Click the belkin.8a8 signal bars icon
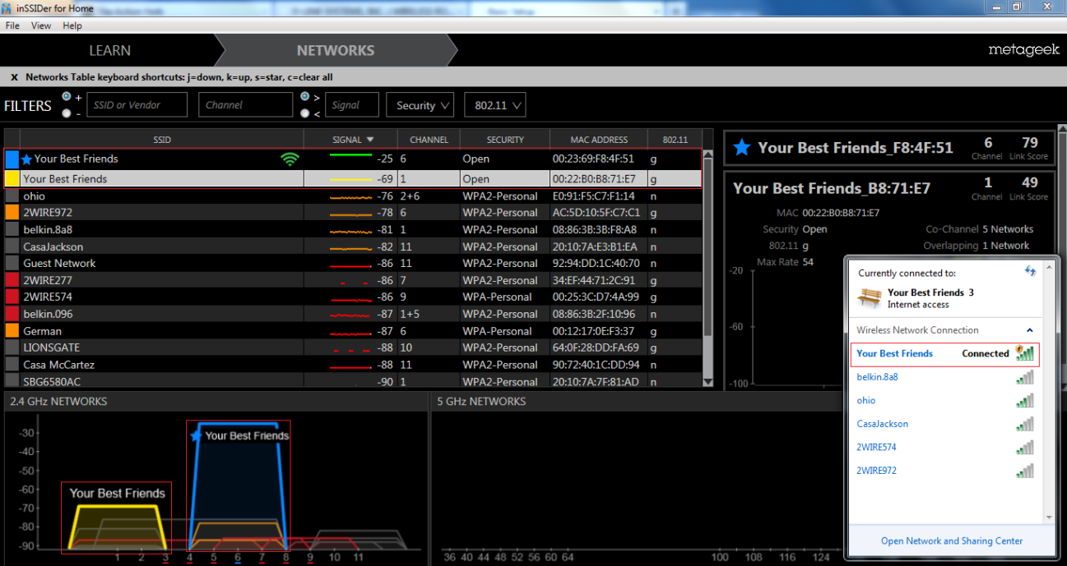 pos(1024,377)
